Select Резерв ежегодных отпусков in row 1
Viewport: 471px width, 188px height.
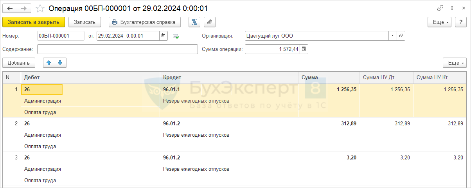[x=196, y=101]
